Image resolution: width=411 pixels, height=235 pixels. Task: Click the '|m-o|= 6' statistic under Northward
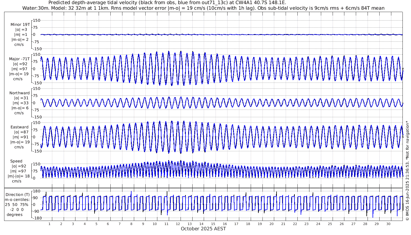[x=19, y=108]
